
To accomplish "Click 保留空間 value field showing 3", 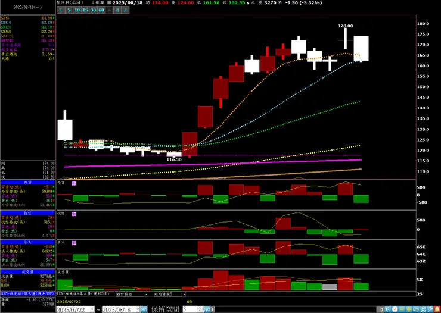I will click(x=190, y=309).
